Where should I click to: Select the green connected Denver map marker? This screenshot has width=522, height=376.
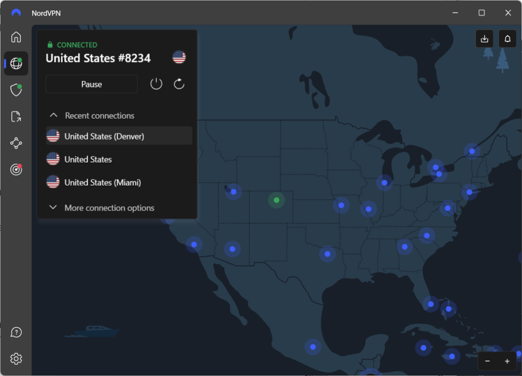(x=277, y=200)
